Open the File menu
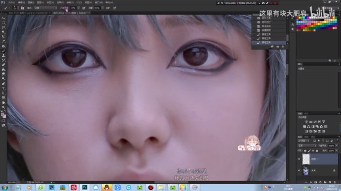341x191 pixels. pos(11,2)
